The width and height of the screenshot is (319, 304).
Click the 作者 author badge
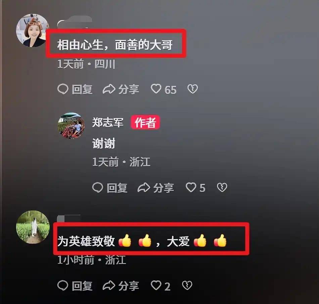click(145, 122)
